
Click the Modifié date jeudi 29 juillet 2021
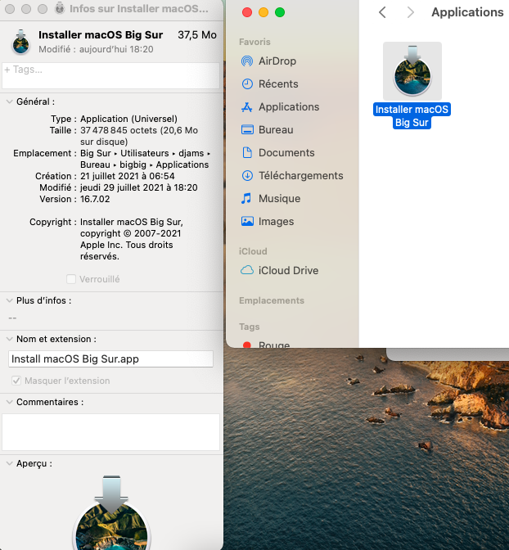[139, 187]
